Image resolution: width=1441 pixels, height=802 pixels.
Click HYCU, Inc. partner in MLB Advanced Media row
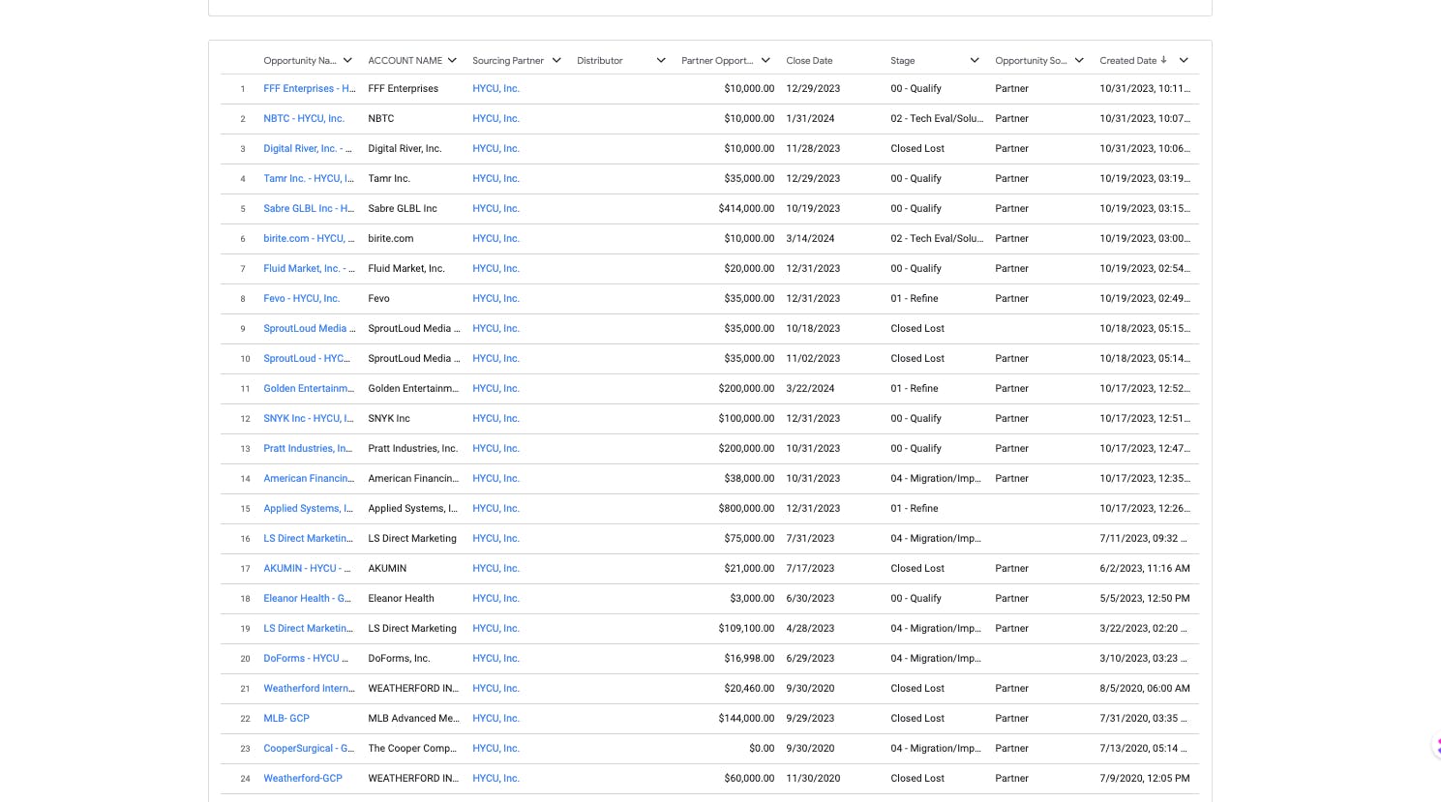click(x=495, y=718)
